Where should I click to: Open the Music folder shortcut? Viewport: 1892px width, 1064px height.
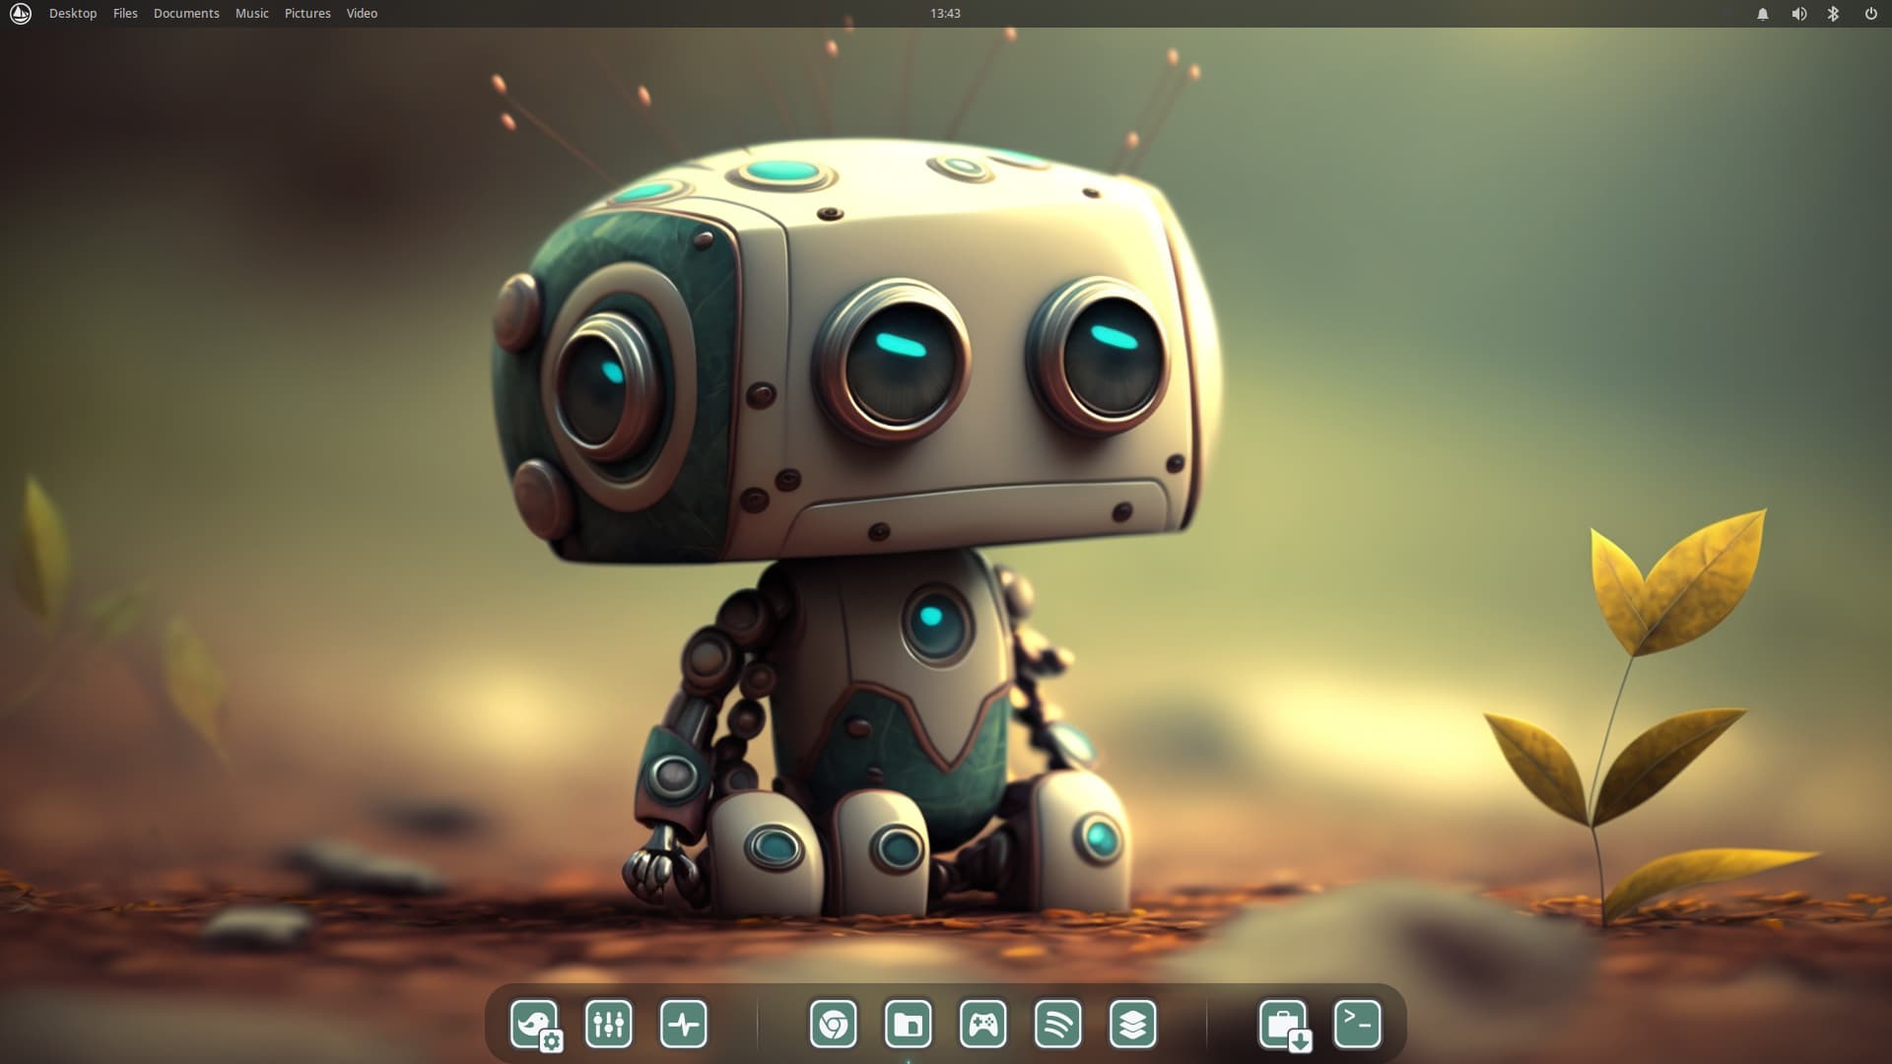251,14
